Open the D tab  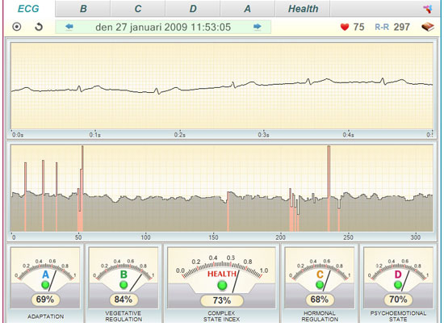[193, 9]
